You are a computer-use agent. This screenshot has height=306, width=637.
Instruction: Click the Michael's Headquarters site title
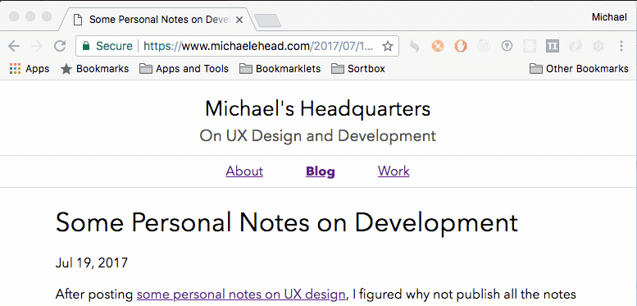(318, 109)
